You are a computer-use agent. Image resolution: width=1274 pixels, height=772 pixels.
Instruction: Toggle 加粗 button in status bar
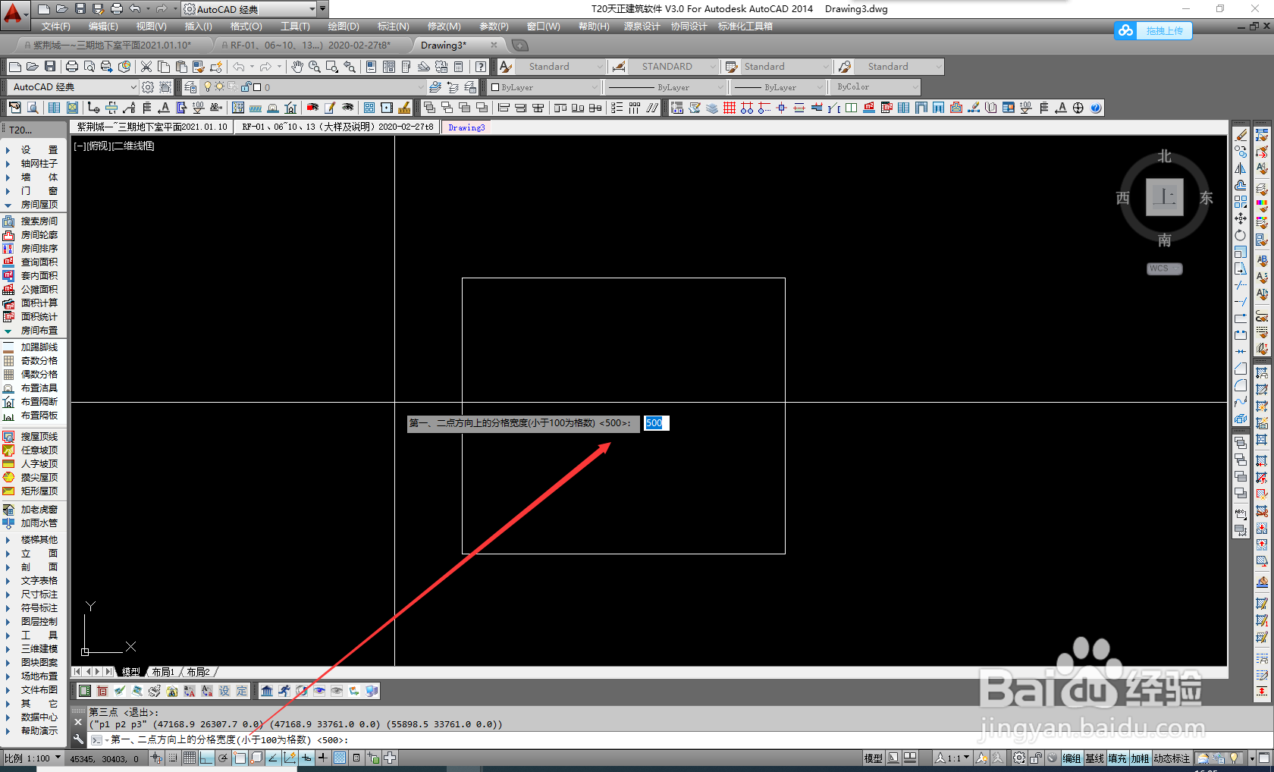(x=1140, y=758)
